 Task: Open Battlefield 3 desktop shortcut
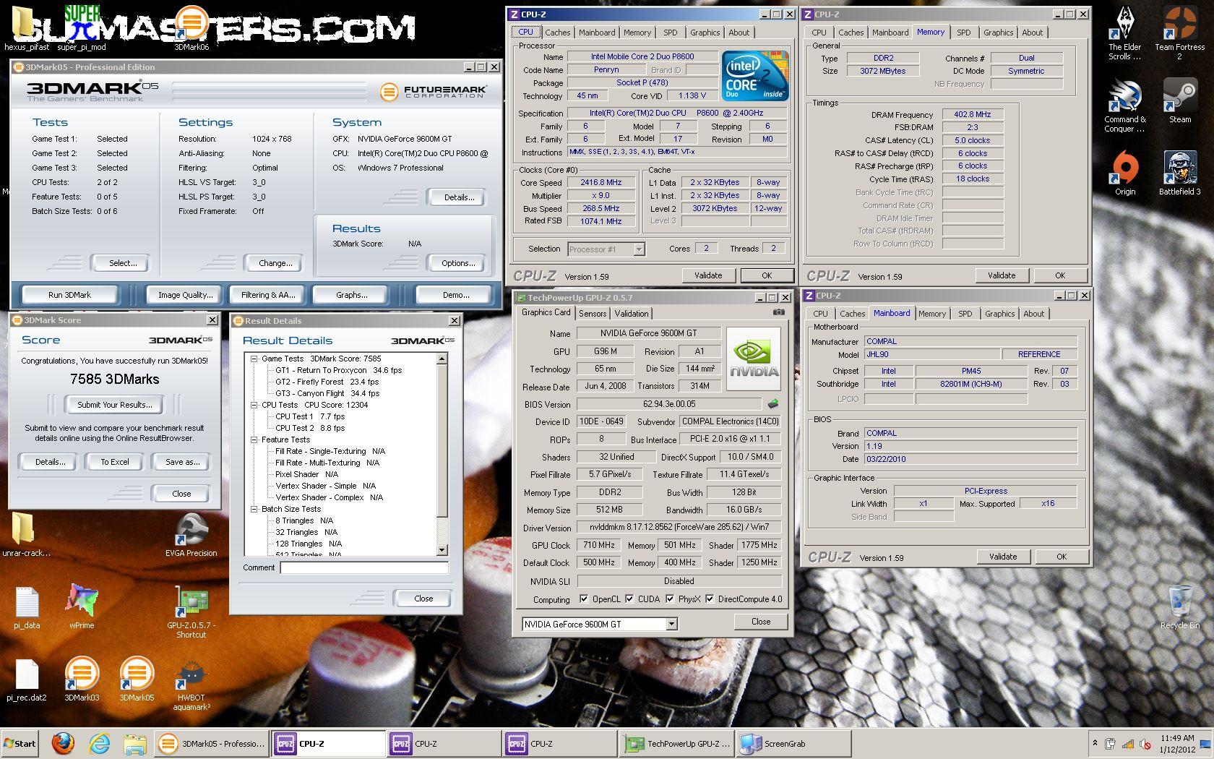pyautogui.click(x=1179, y=173)
